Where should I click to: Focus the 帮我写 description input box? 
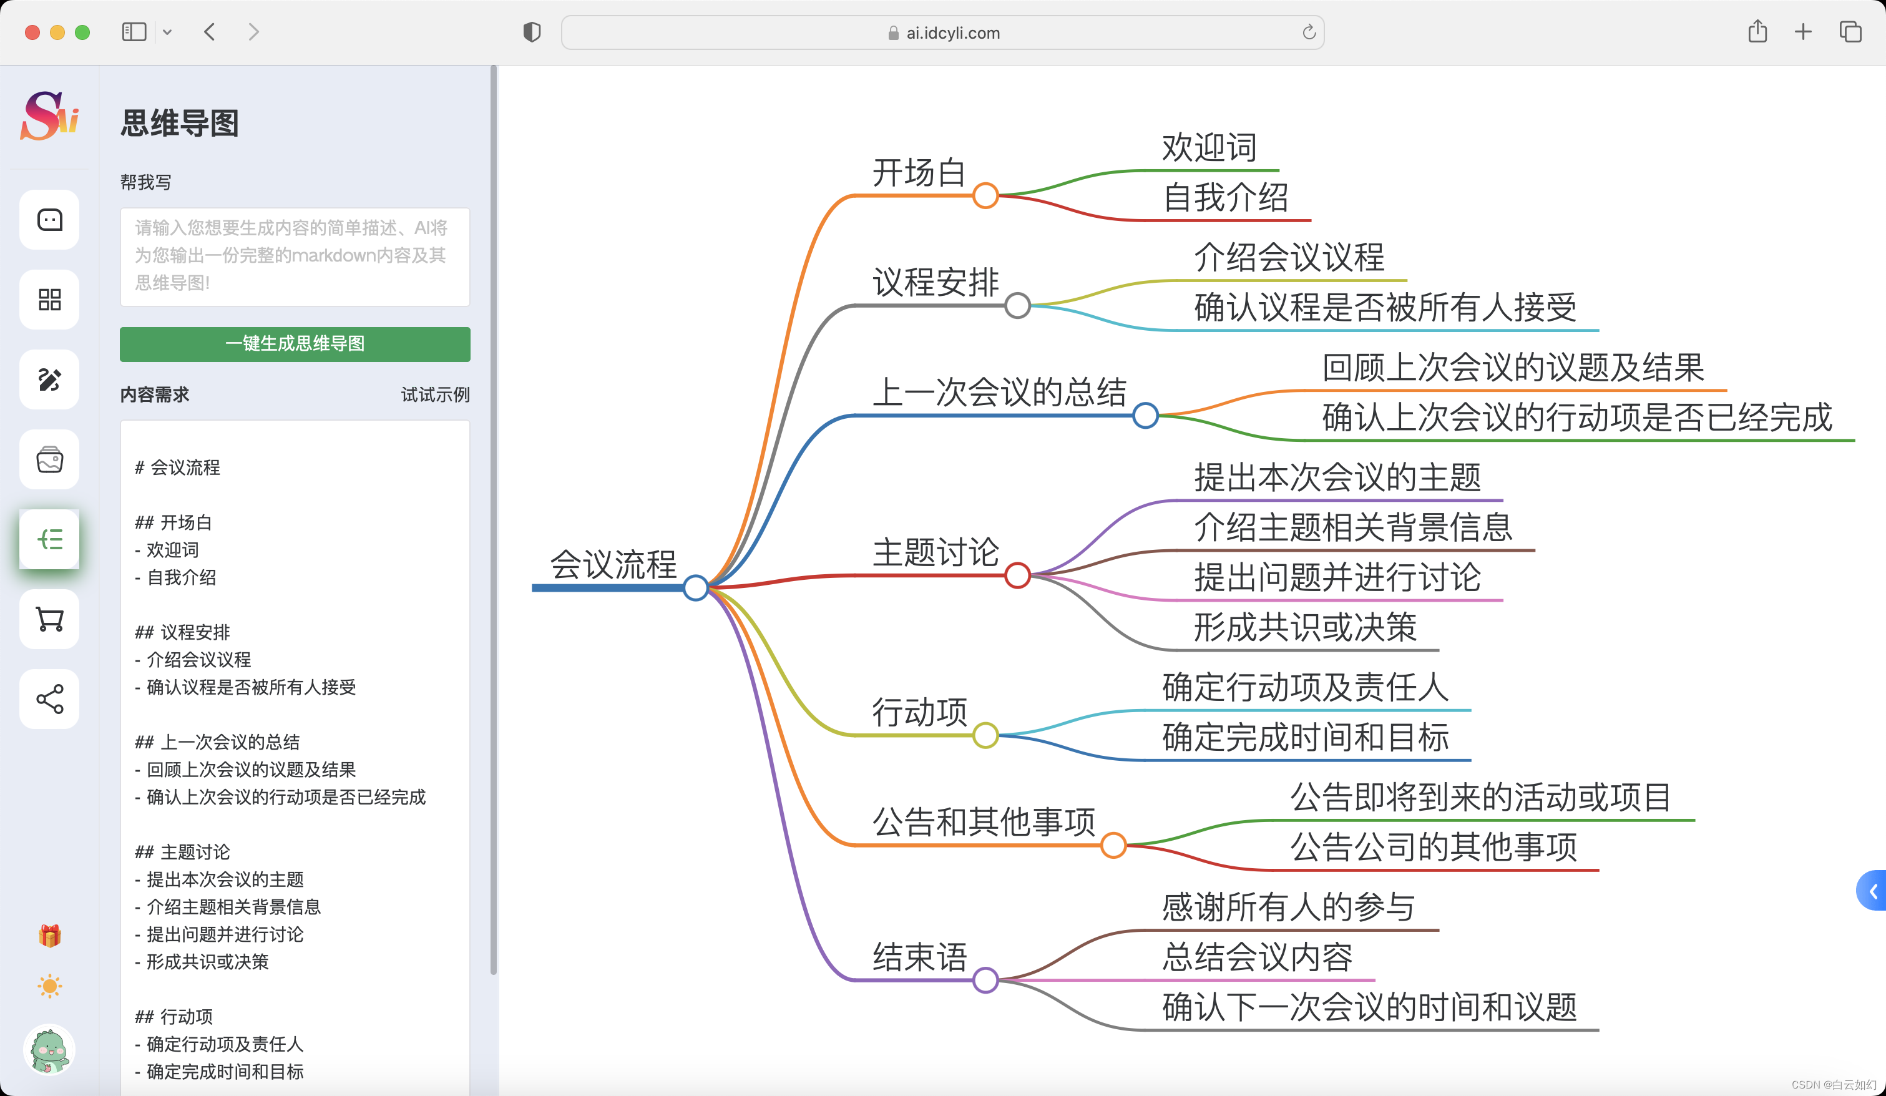295,256
